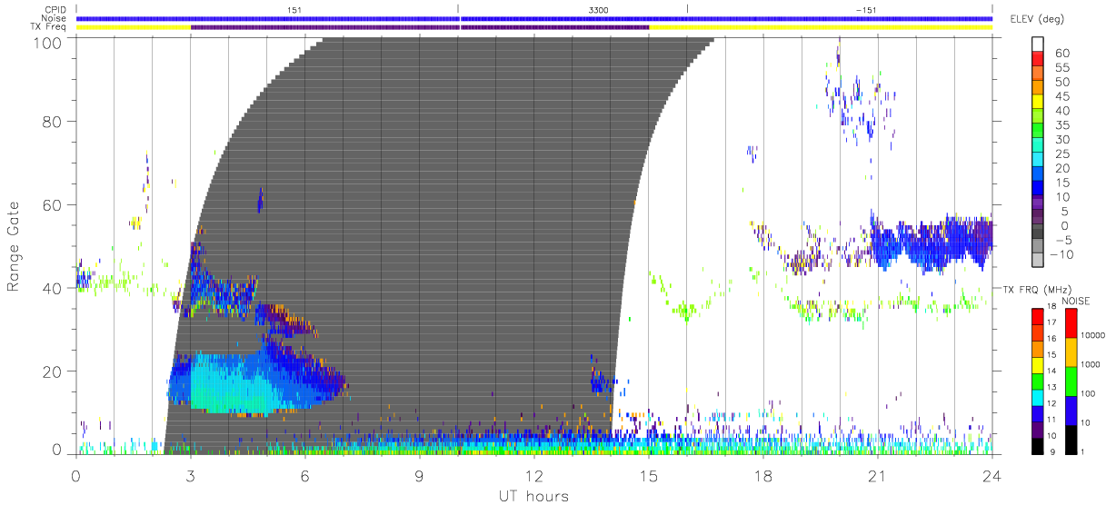1116x515 pixels.
Task: Pick the yellow segment of the ELEV colorbar
Action: (x=1038, y=102)
